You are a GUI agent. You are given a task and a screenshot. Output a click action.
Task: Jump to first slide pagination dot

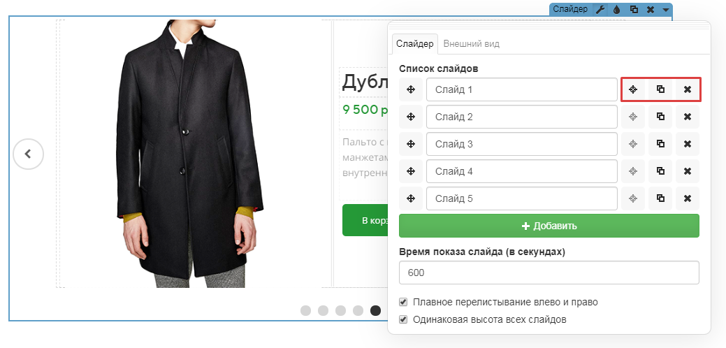(305, 310)
